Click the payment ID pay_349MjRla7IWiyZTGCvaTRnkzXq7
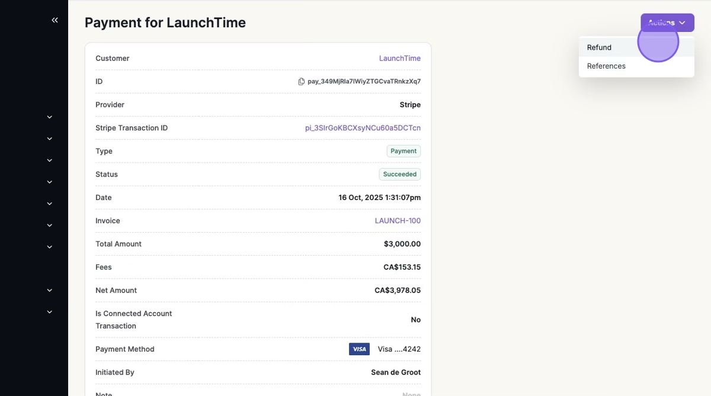Screen dimensions: 711x396 (364, 82)
